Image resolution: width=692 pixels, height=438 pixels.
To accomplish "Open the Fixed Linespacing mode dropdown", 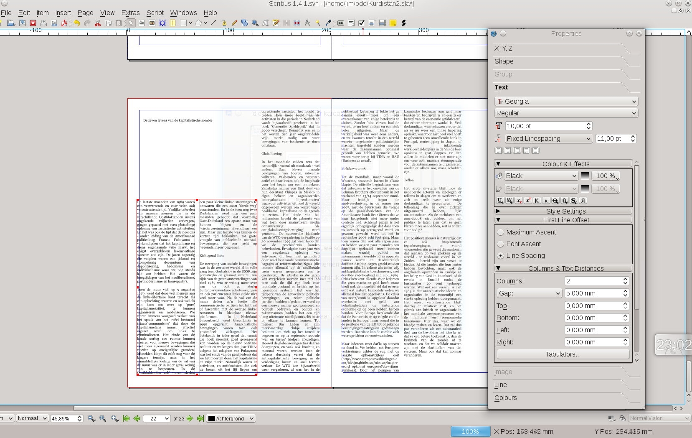I will (x=549, y=138).
